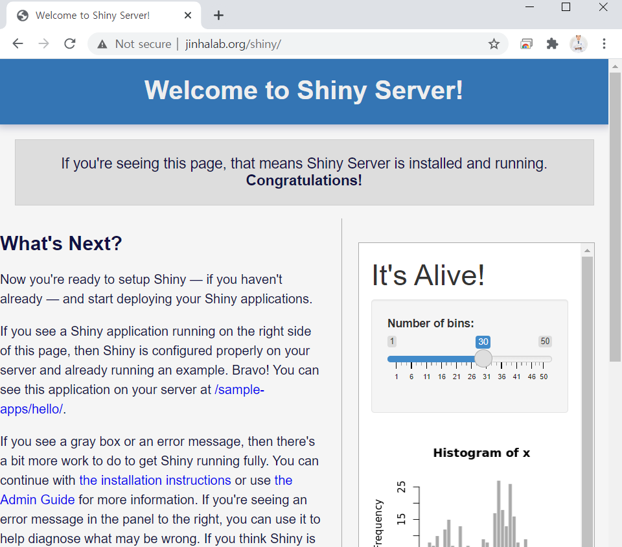Screen dimensions: 622x547
Task: Click the embedded app panel scroll-up arrow
Action: (x=587, y=251)
